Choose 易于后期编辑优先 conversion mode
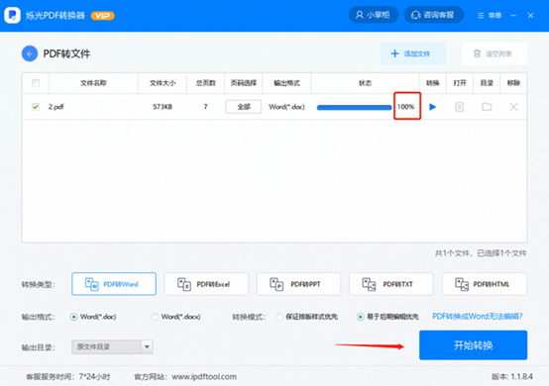Image resolution: width=549 pixels, height=386 pixels. pos(361,317)
